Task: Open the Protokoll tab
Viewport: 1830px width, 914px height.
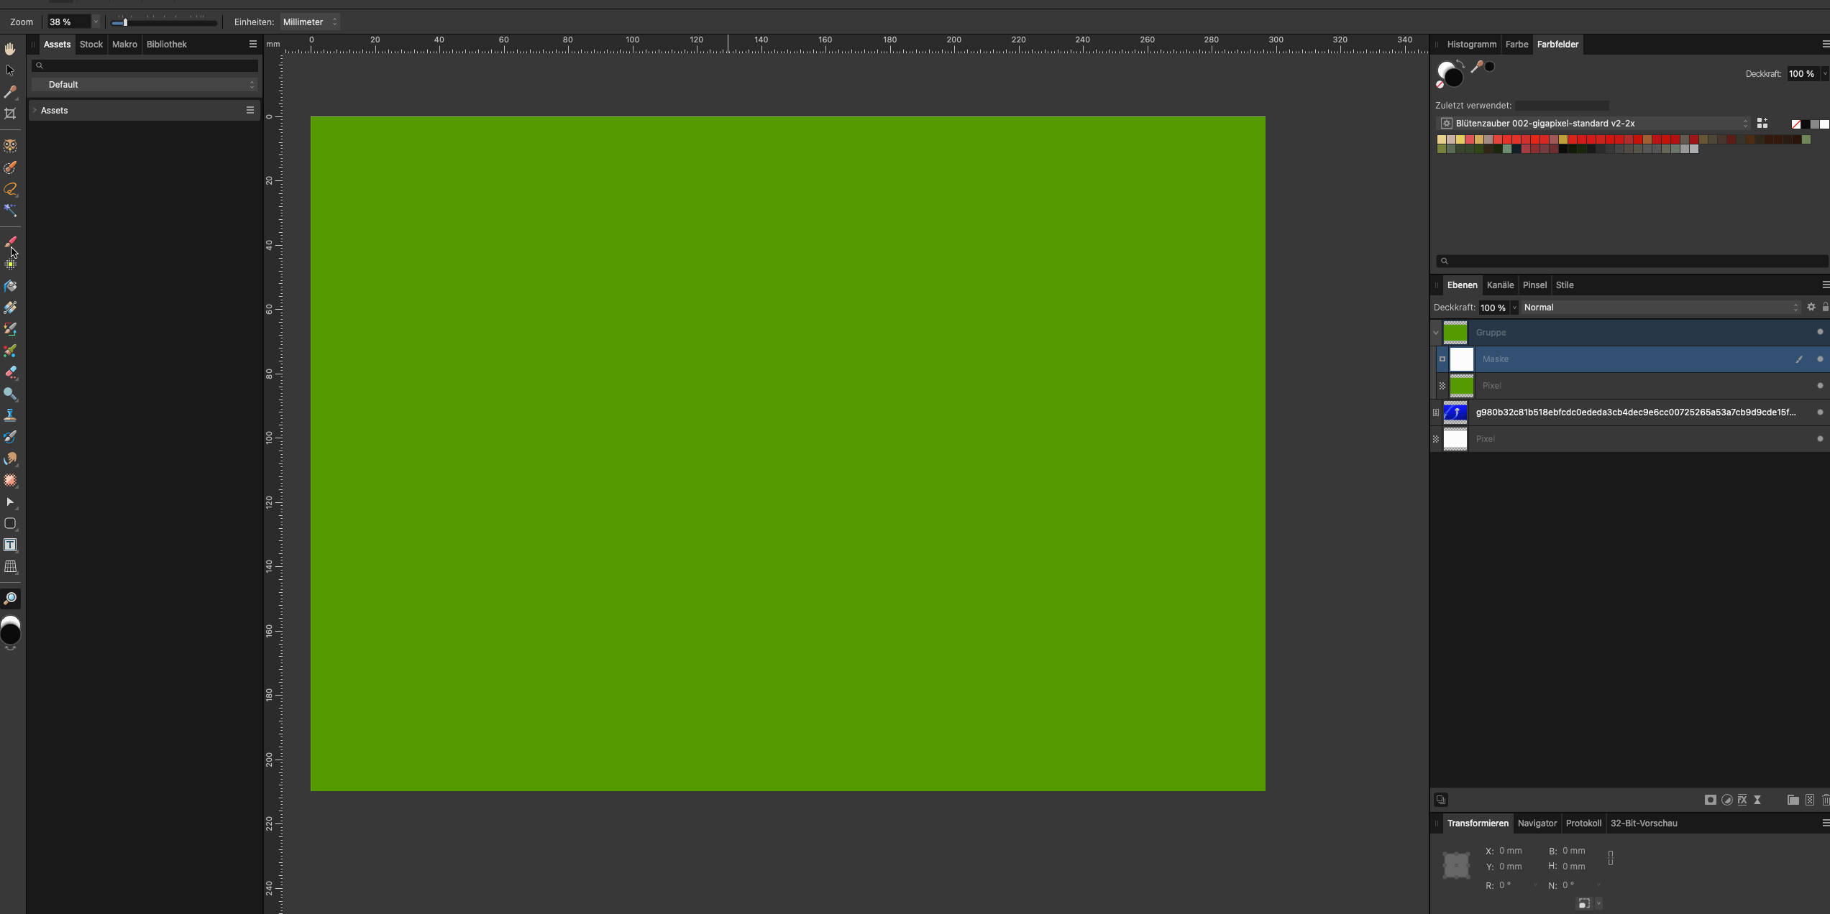Action: click(x=1583, y=823)
